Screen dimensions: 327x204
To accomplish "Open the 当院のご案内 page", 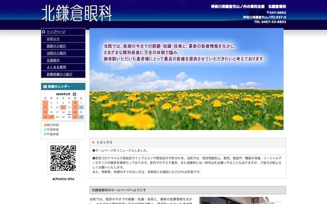I will pos(56,53).
